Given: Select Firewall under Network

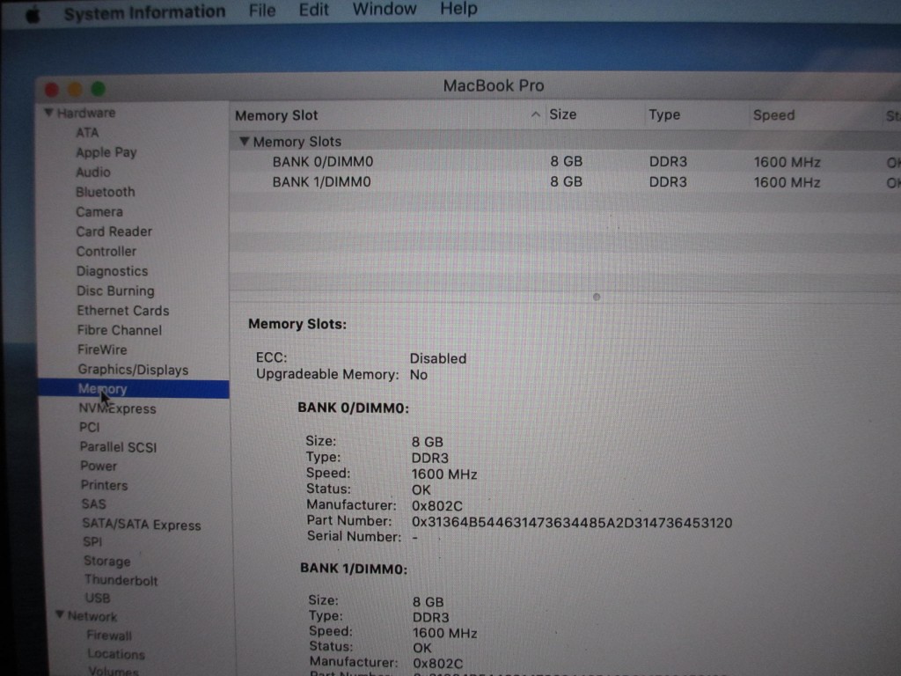Looking at the screenshot, I should tap(109, 636).
